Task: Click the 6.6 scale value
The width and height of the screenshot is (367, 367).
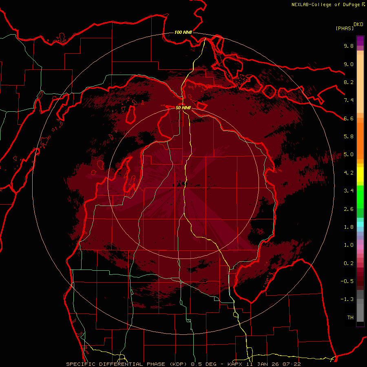Action: coord(349,118)
